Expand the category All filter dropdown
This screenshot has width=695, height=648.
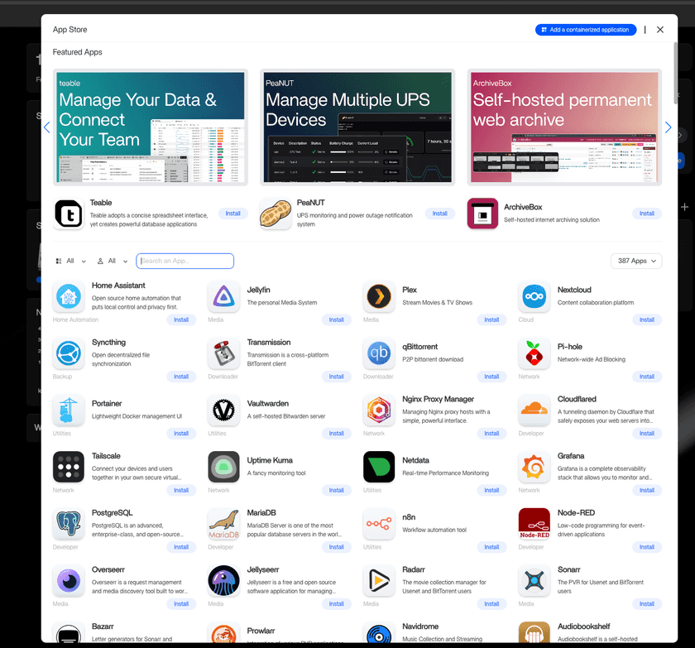click(70, 261)
